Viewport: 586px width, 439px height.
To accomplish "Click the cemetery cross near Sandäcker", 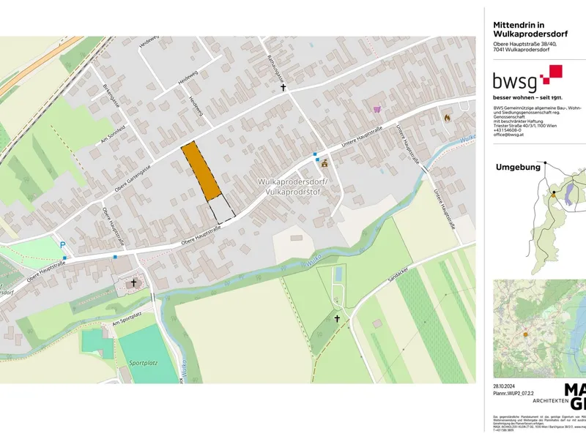I will point(338,318).
